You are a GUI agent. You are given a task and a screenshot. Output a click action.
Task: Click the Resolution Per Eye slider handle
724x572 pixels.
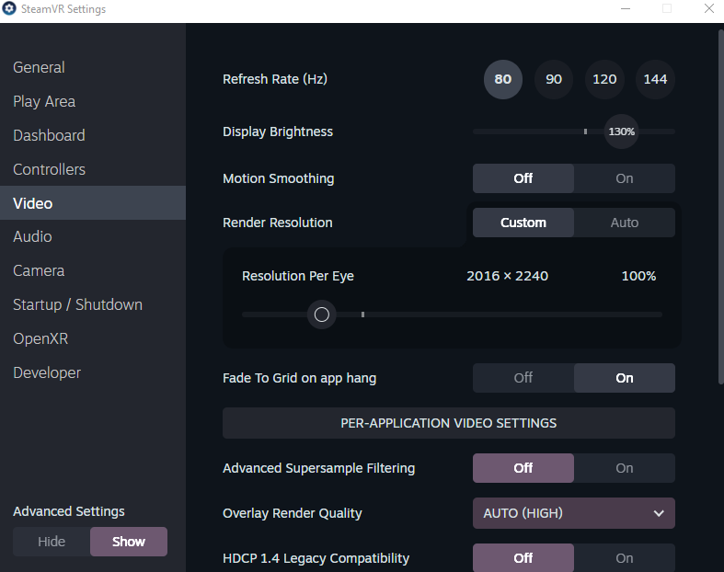click(321, 315)
